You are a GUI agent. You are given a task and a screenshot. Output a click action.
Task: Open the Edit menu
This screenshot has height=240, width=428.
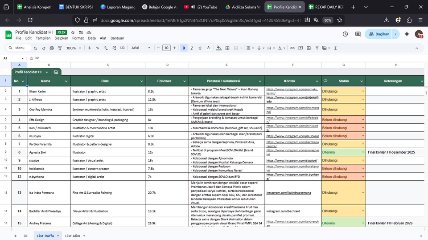click(x=29, y=38)
